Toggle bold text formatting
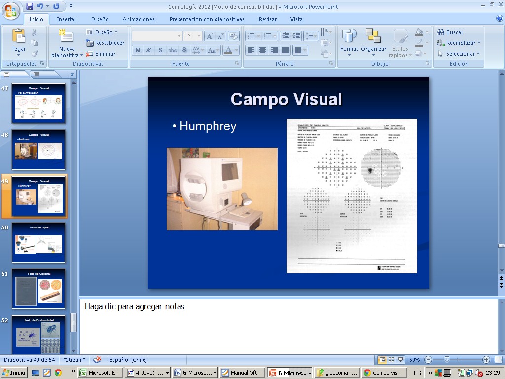 (x=137, y=50)
